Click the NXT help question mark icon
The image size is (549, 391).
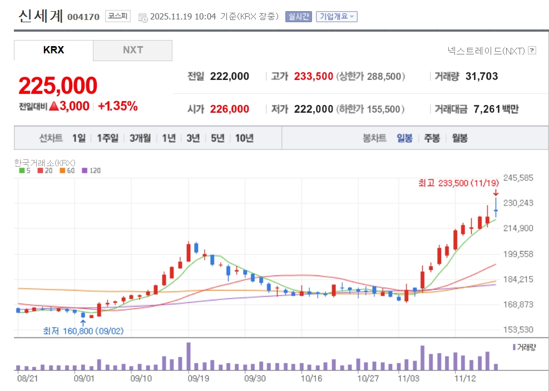pos(532,51)
